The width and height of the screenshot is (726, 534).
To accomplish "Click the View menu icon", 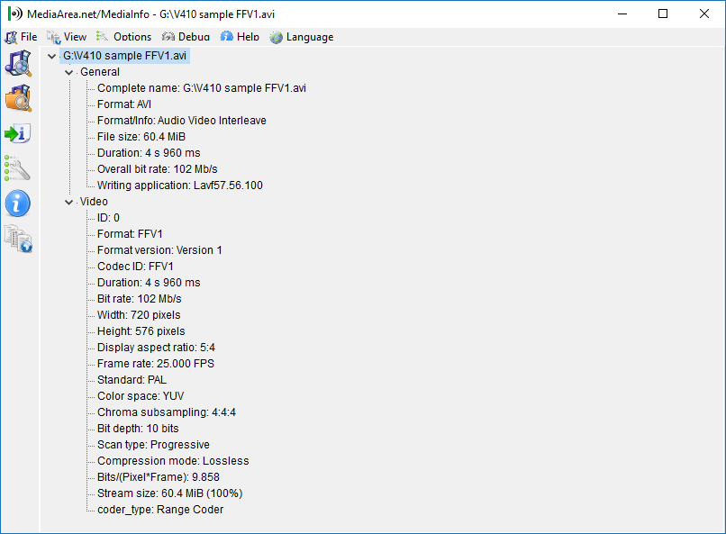I will [x=54, y=37].
